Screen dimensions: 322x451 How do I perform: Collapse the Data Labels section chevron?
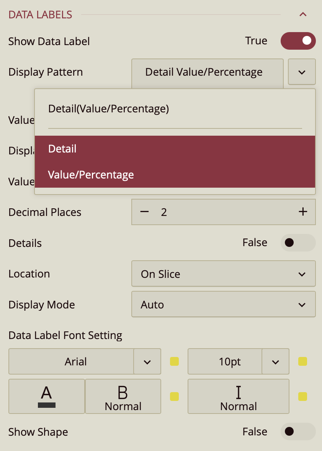tap(303, 15)
